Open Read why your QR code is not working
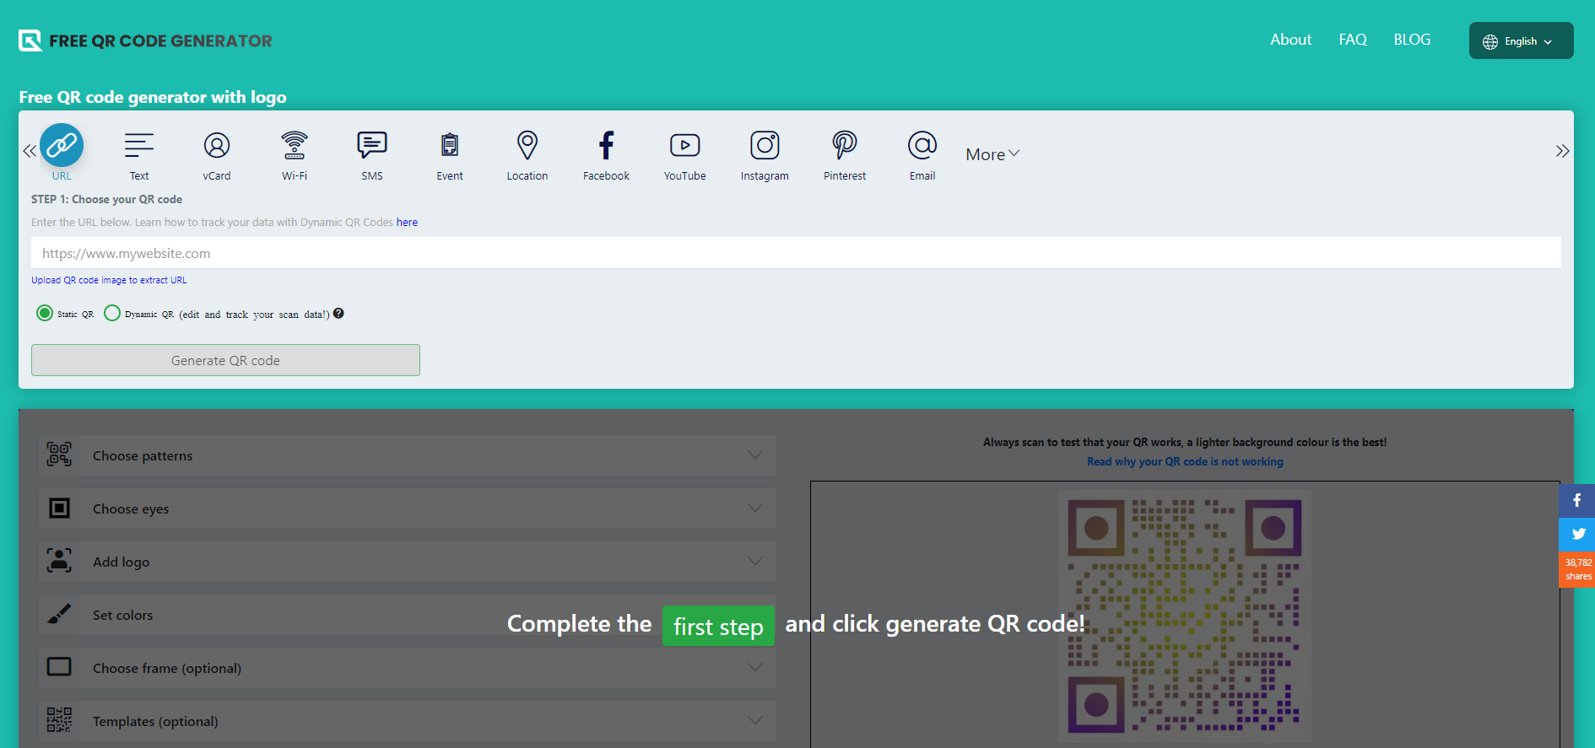Screen dimensions: 1595x748 pos(1185,461)
